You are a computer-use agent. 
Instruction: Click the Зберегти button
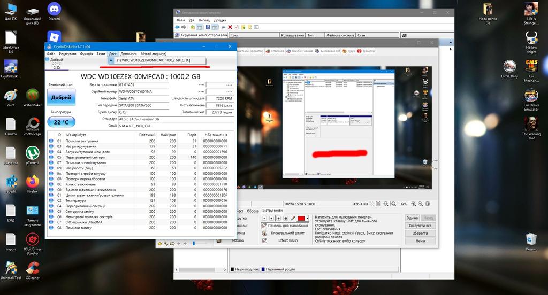pos(420,233)
